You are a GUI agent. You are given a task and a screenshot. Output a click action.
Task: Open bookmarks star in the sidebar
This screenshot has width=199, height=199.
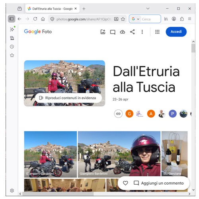point(12,55)
